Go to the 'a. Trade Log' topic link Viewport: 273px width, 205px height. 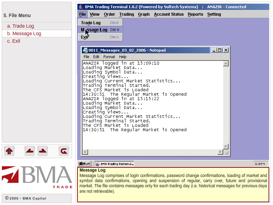[x=20, y=26]
